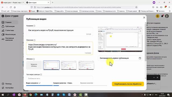Open Главное in the sidebar

click(x=10, y=22)
